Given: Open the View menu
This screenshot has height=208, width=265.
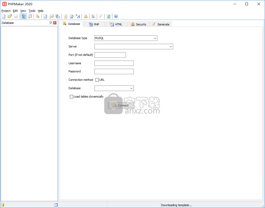Looking at the screenshot, I should [23, 11].
